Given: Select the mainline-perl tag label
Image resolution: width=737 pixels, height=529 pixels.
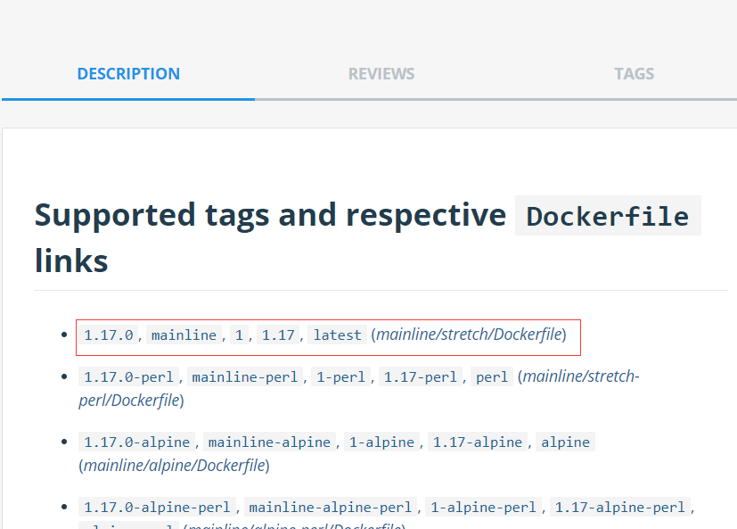Looking at the screenshot, I should tap(245, 377).
